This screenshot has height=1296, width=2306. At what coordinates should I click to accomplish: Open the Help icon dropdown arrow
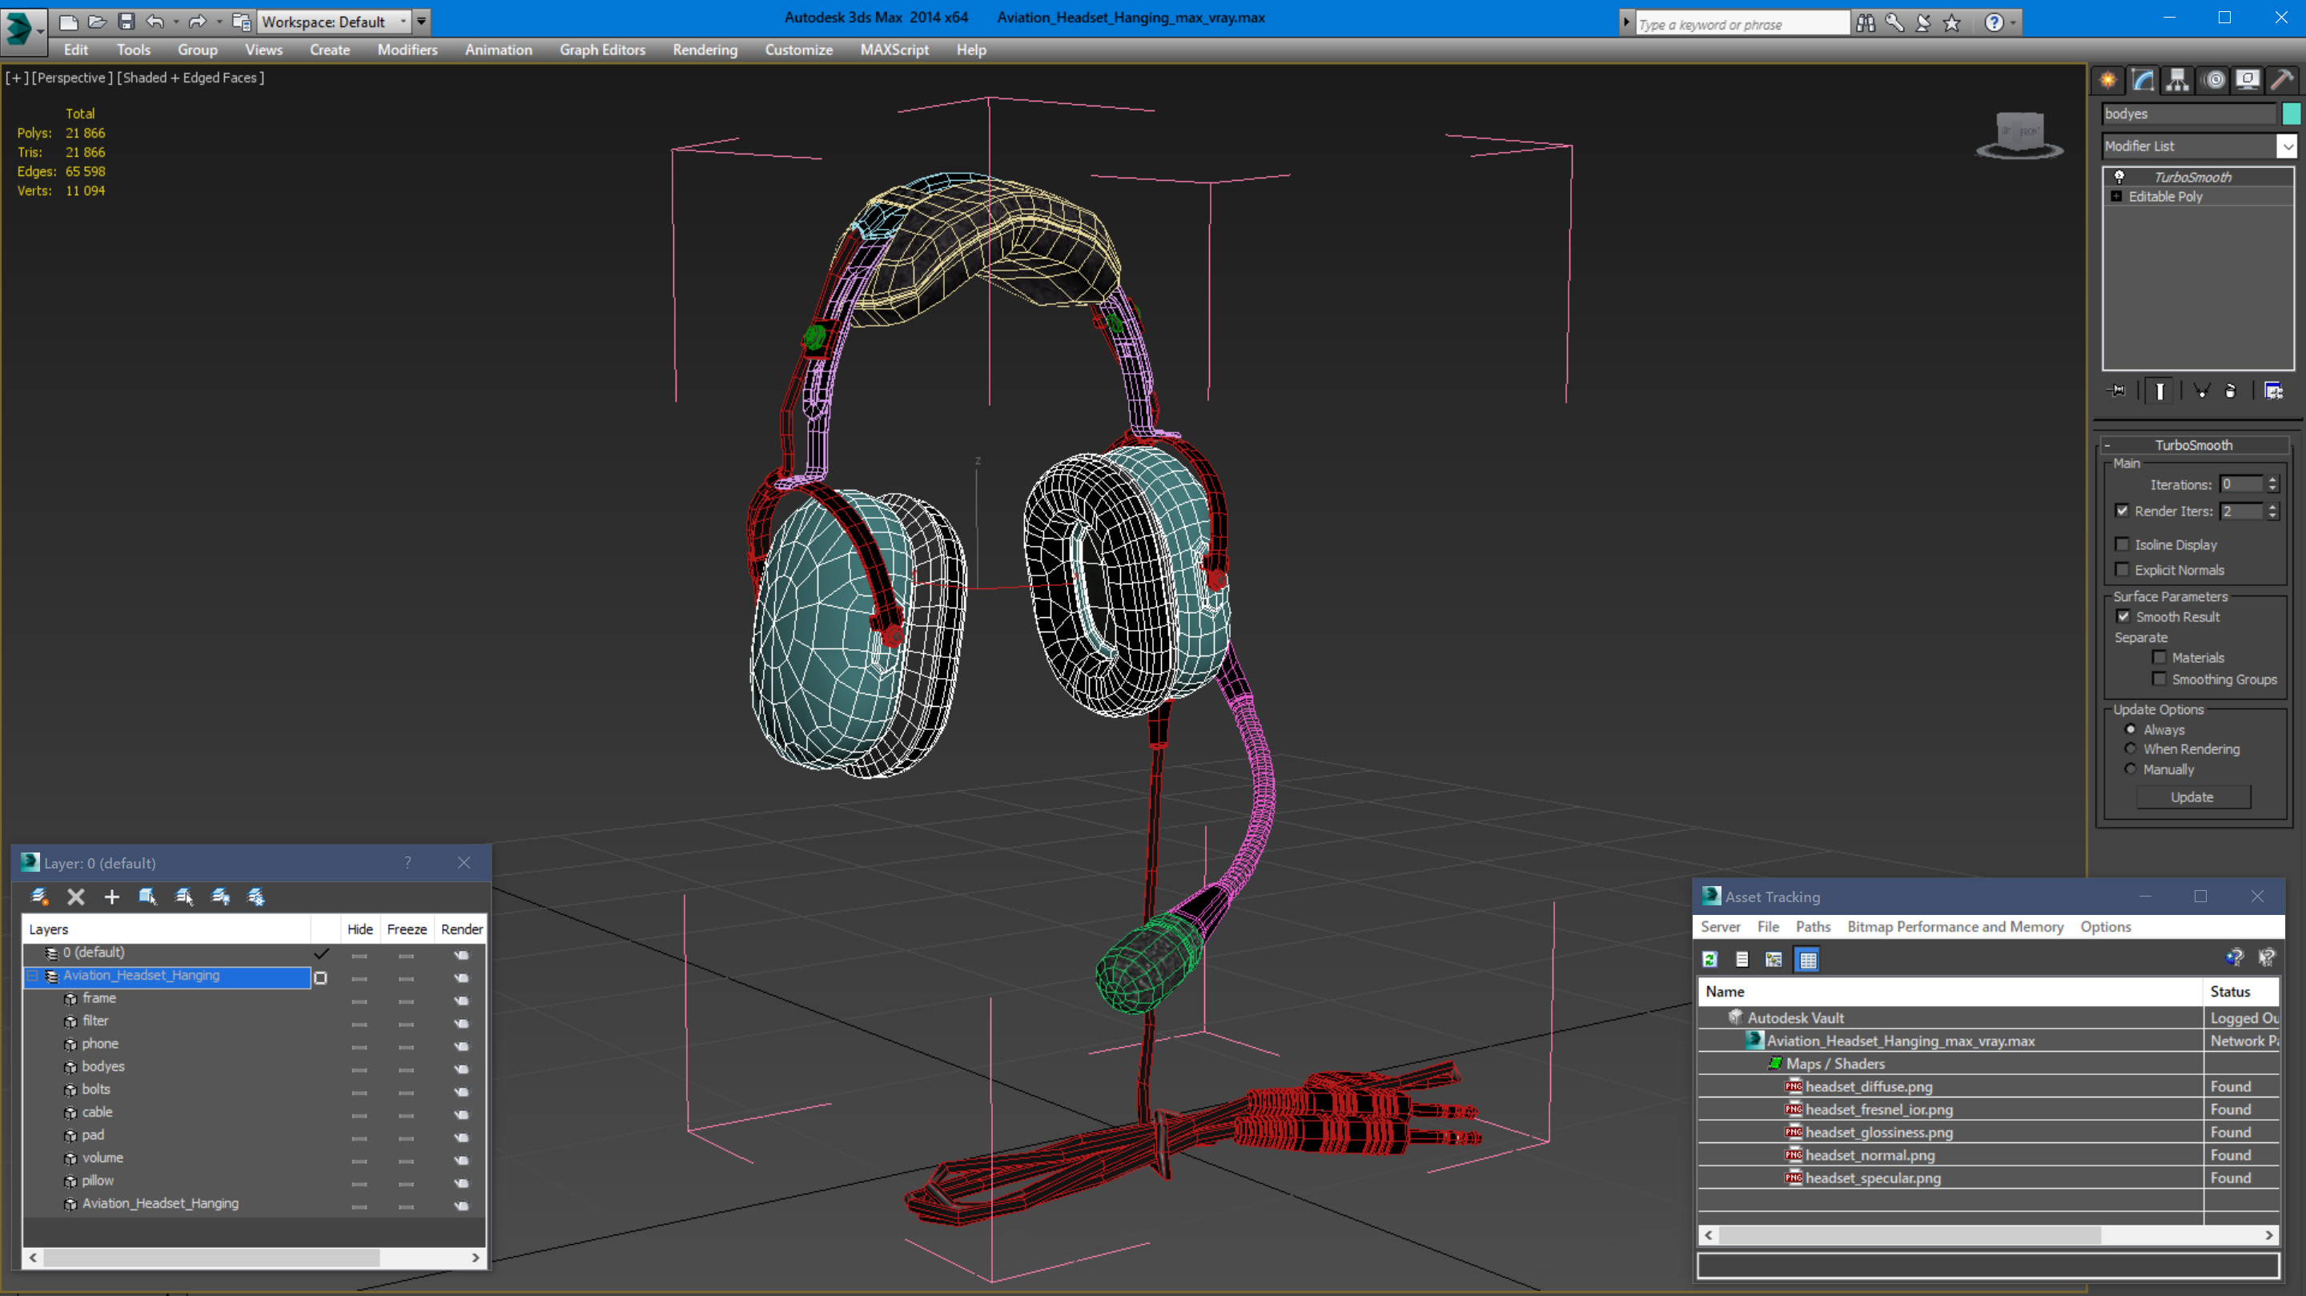click(x=2013, y=23)
